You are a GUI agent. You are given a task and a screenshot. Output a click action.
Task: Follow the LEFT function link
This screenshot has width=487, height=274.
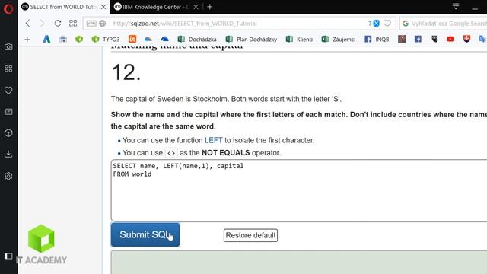point(213,140)
